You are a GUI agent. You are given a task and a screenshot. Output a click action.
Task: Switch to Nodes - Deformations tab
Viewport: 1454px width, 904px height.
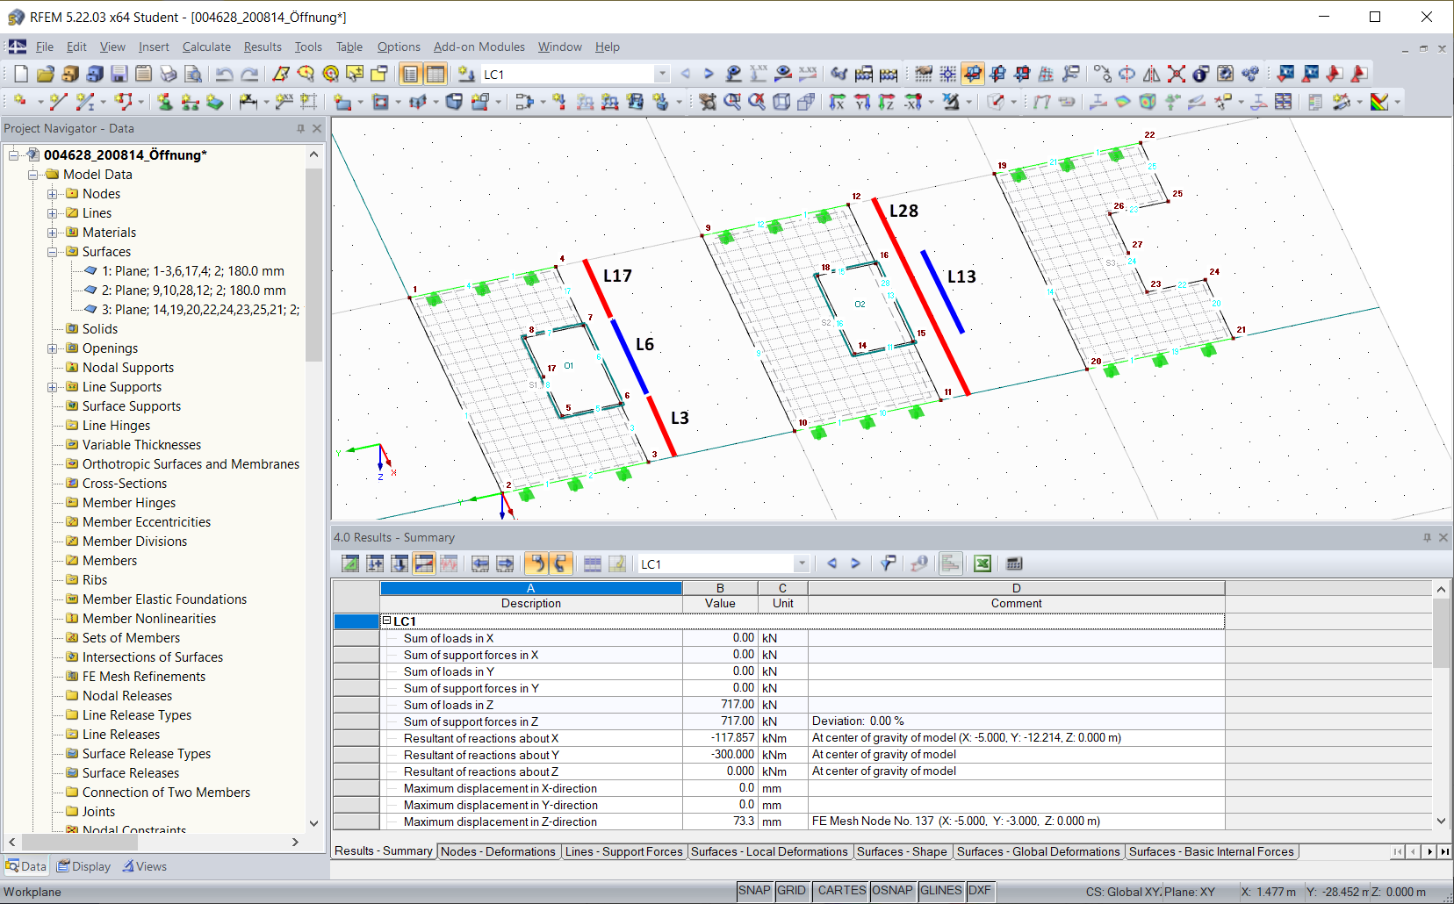498,851
